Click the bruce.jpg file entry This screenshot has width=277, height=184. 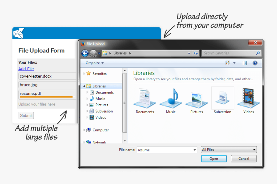(x=47, y=85)
